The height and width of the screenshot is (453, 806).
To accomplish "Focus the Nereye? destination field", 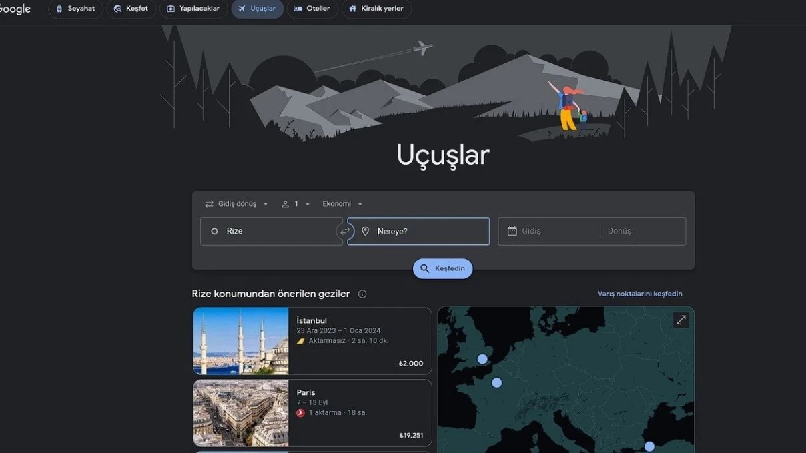I will pyautogui.click(x=418, y=231).
